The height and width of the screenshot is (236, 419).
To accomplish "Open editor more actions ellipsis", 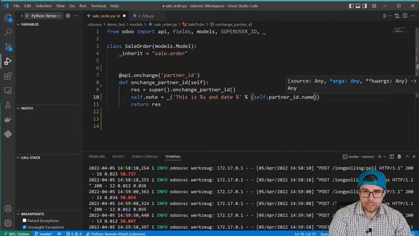I will 413,16.
